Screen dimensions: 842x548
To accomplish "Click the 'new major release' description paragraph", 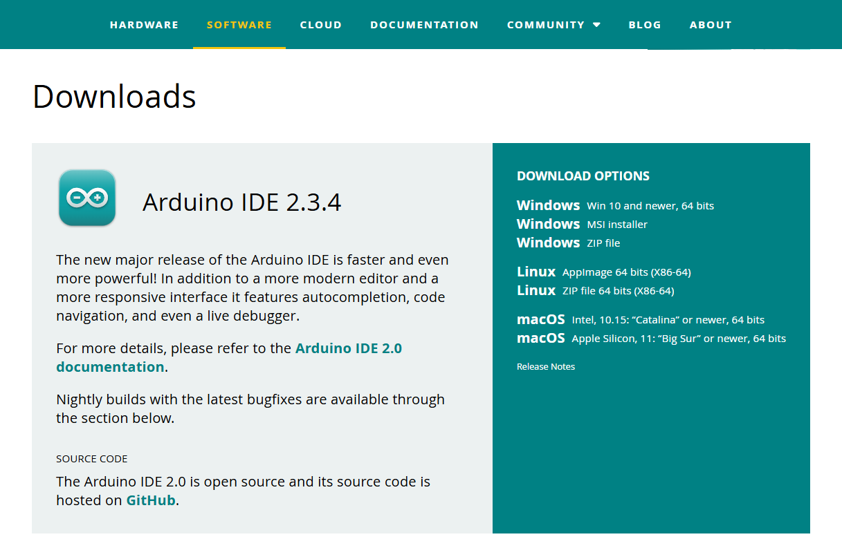I will (x=253, y=288).
